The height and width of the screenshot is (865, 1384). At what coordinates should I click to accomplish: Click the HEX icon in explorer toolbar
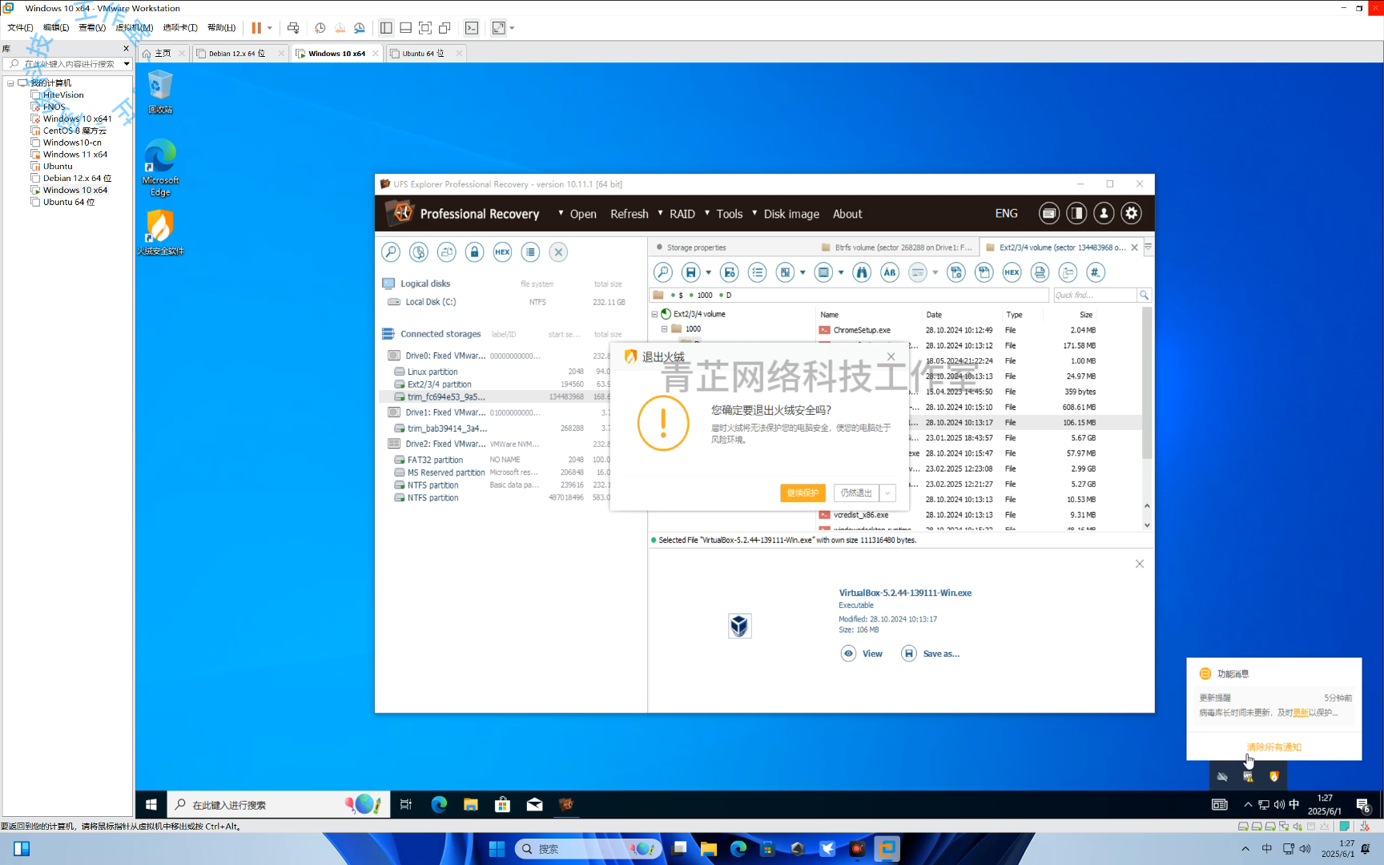click(x=1012, y=272)
